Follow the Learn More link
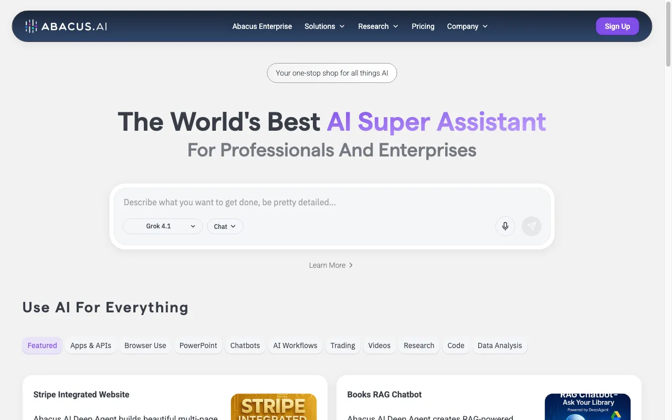672x420 pixels. (x=331, y=265)
